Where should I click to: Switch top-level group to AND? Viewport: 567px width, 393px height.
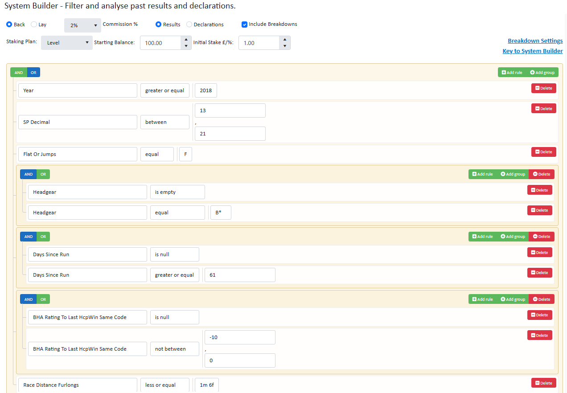pos(19,73)
